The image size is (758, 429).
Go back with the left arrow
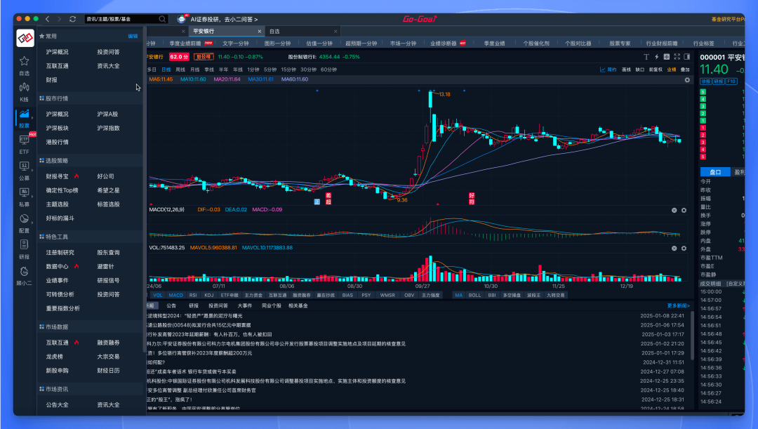point(48,19)
